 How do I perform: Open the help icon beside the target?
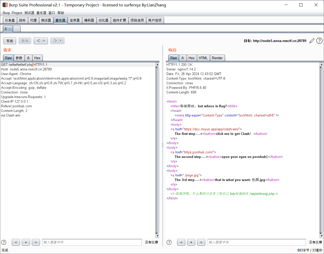point(319,41)
